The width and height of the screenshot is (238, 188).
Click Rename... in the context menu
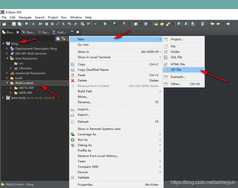[116, 102]
